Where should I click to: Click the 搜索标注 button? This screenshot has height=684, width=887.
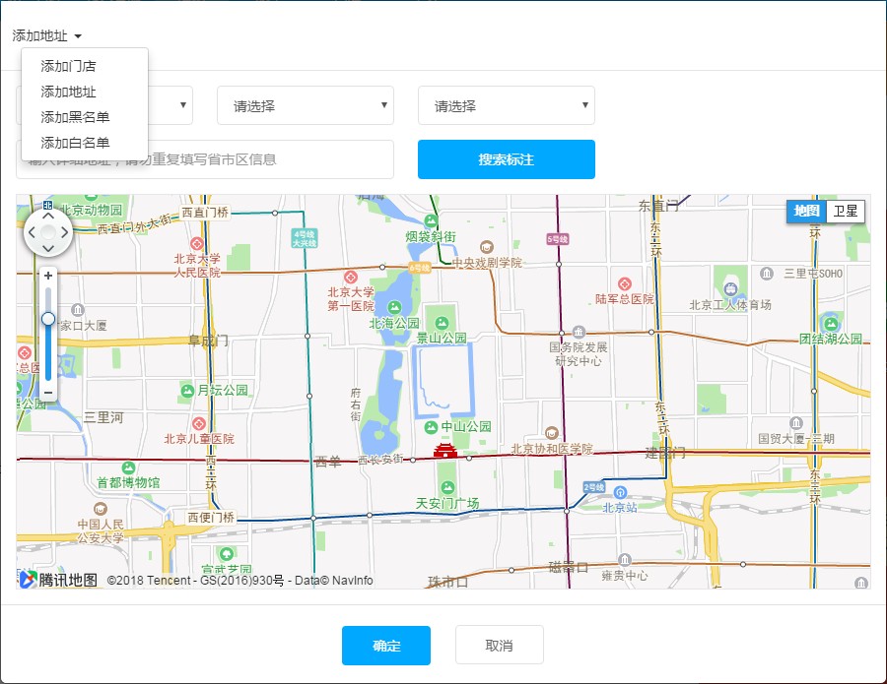(x=507, y=159)
